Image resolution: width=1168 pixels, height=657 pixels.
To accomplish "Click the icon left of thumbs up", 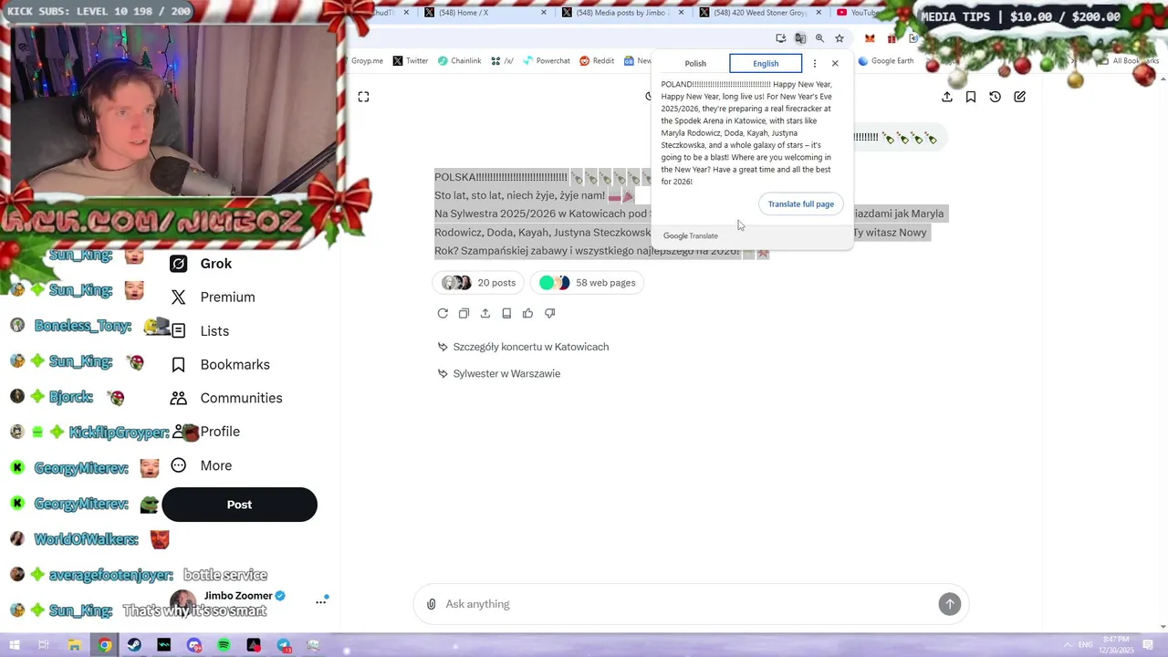I will click(x=506, y=313).
